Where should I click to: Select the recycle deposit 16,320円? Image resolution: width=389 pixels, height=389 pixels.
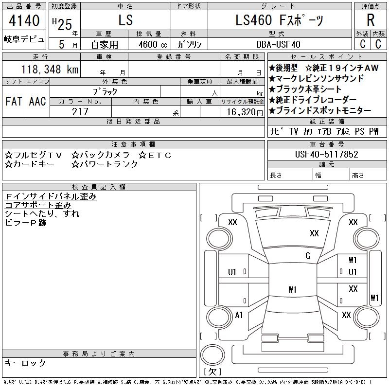point(245,112)
